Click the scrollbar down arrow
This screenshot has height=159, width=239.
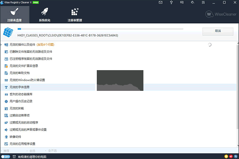coord(238,145)
